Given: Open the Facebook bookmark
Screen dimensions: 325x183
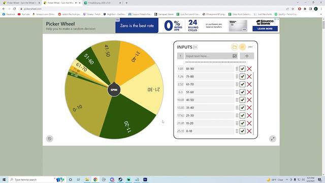Looking at the screenshot, I should pos(9,14).
